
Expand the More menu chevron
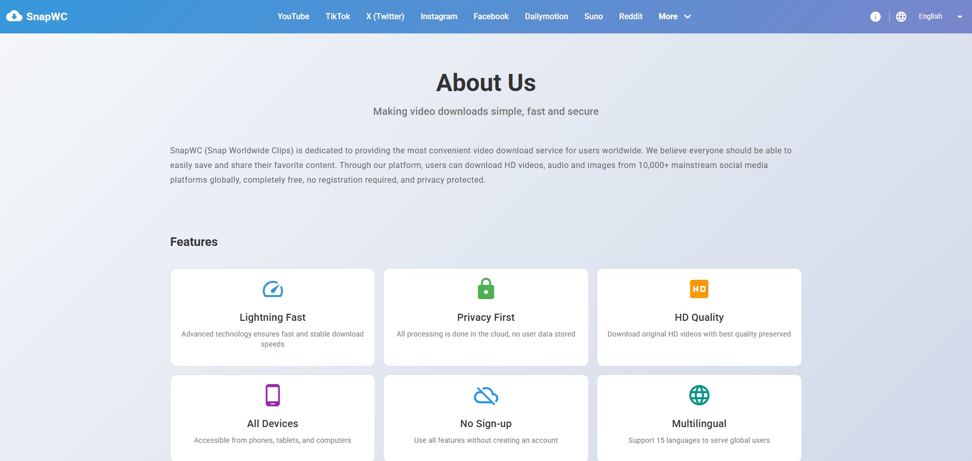tap(687, 17)
